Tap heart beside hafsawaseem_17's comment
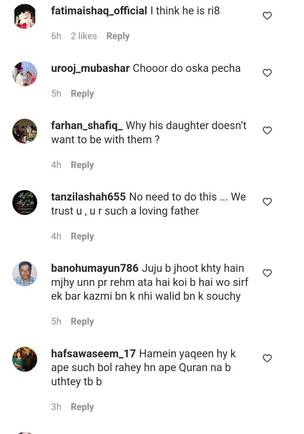 pos(267,359)
